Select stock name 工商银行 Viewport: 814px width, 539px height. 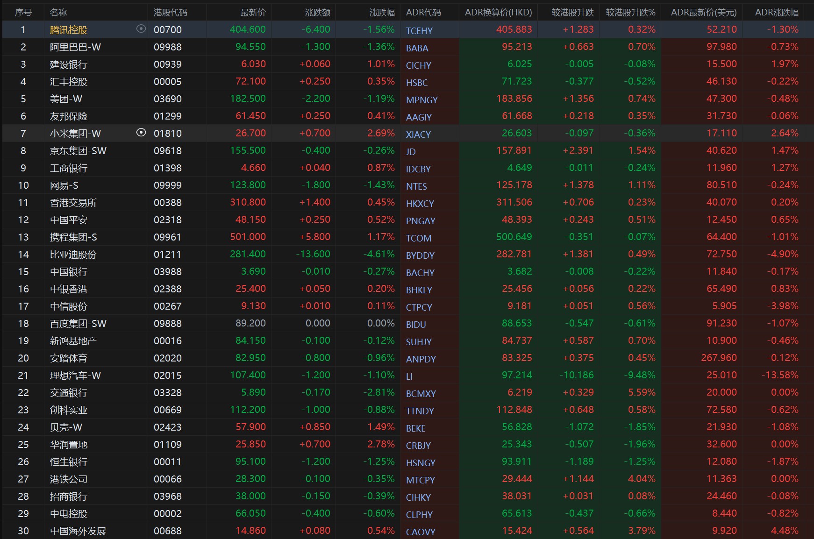point(69,168)
